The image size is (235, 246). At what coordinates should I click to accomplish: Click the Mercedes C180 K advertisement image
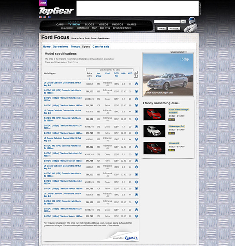(168, 74)
